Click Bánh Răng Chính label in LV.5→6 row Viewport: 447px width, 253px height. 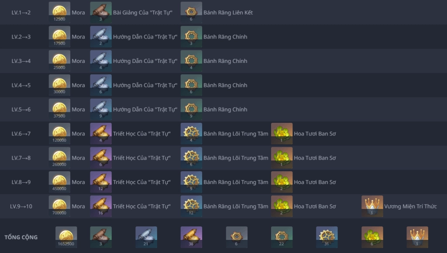pyautogui.click(x=225, y=110)
